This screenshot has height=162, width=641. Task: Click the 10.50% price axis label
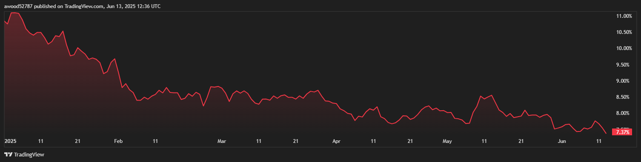624,32
